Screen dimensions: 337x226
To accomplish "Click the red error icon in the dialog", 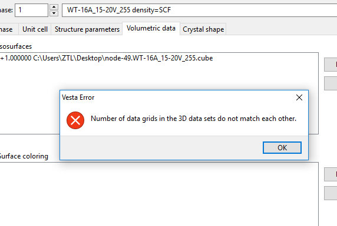I will click(75, 120).
